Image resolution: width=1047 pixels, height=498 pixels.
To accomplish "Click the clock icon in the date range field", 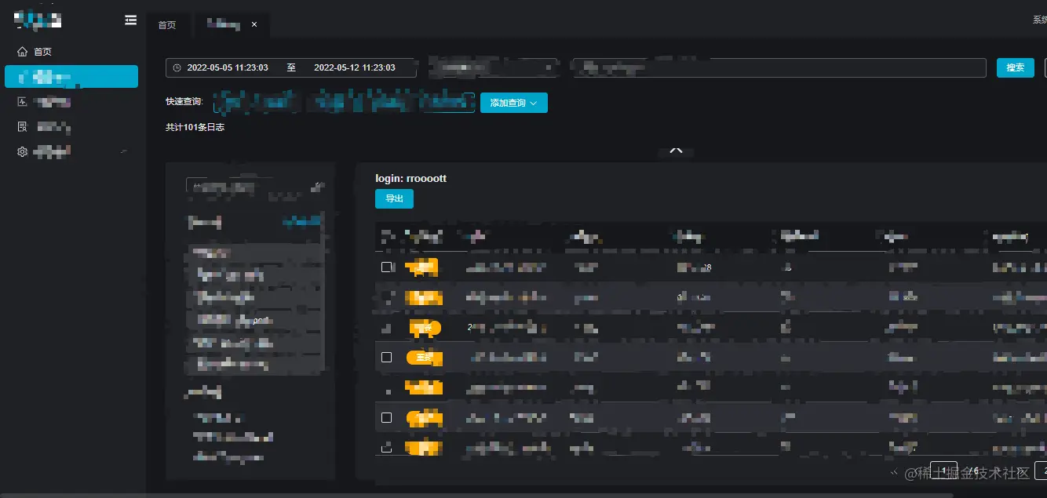I will 177,68.
